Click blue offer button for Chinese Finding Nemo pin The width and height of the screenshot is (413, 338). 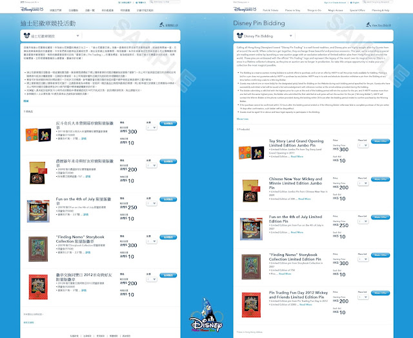(168, 237)
